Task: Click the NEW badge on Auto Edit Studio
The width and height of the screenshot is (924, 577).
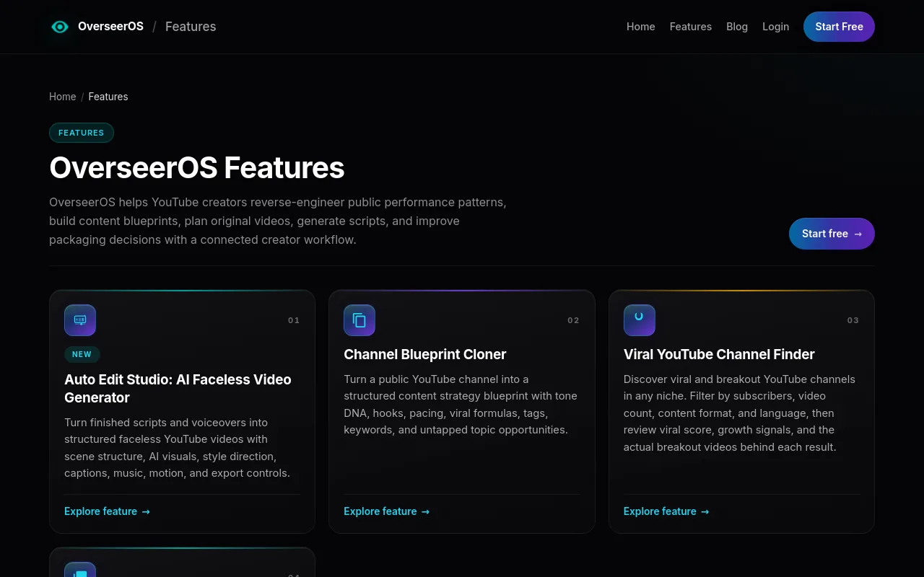Action: (82, 354)
